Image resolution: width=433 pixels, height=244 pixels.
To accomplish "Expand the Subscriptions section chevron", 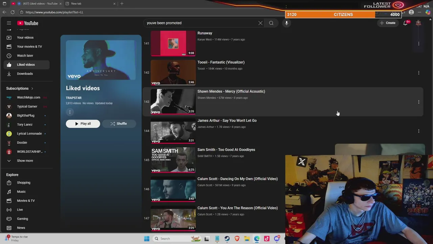I will [x=32, y=88].
